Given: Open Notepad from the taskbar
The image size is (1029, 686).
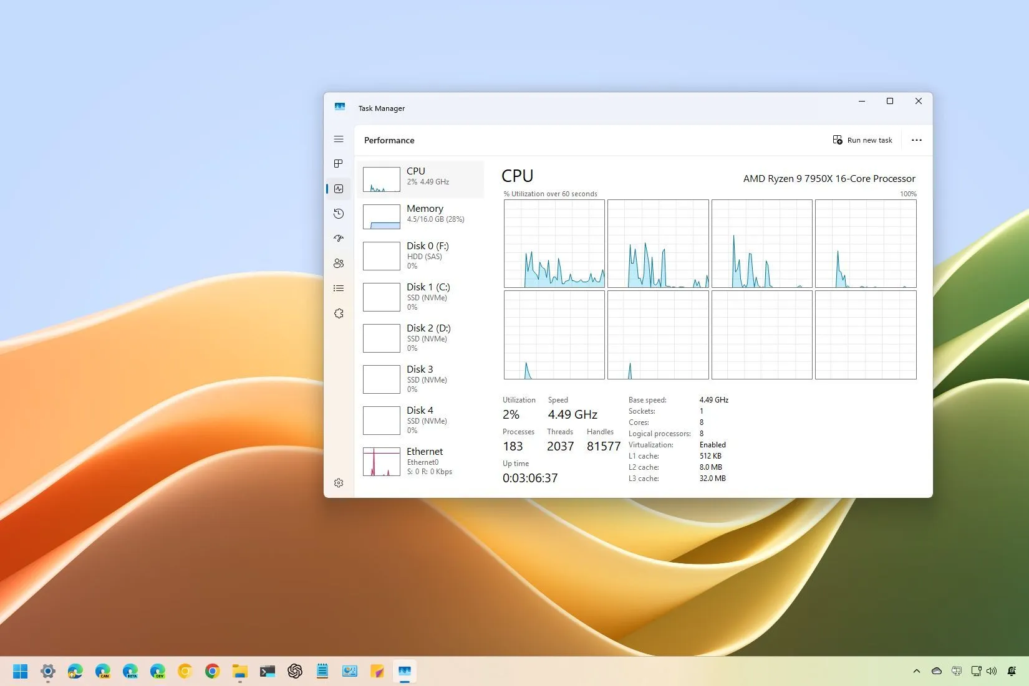Looking at the screenshot, I should [x=322, y=671].
